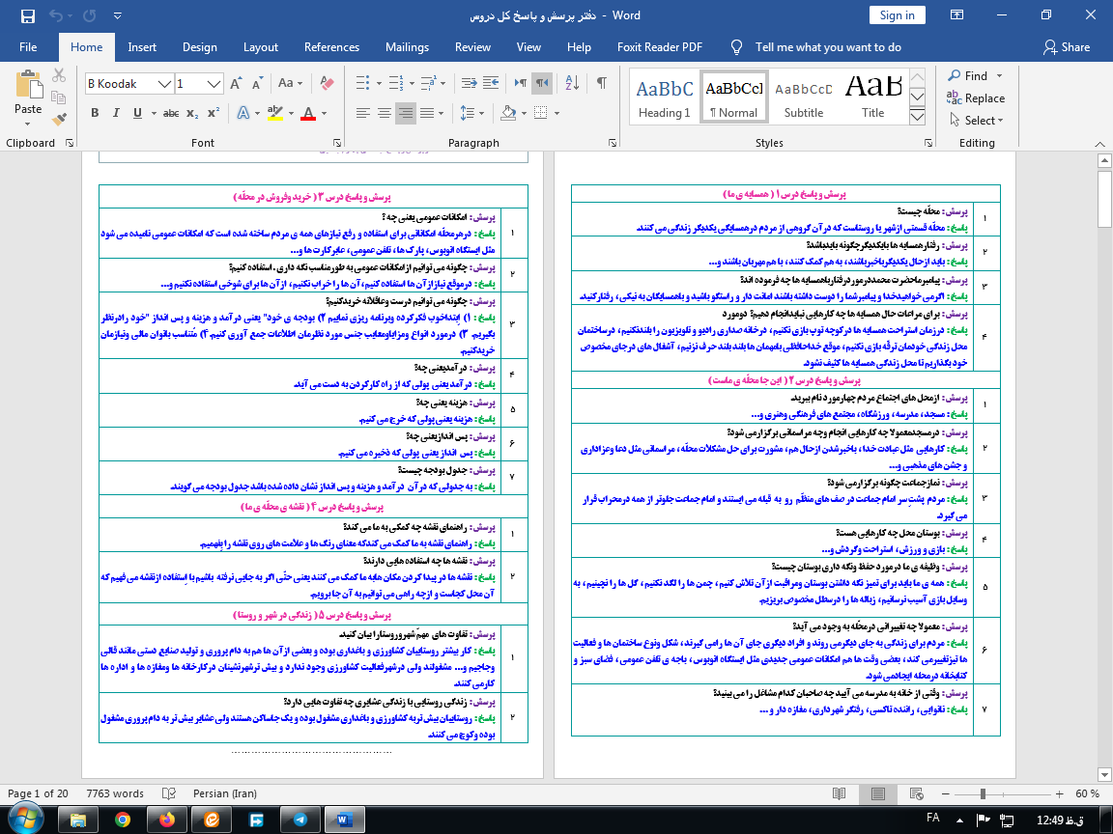Increase font size with grow font icon
Image resolution: width=1113 pixels, height=834 pixels.
237,84
